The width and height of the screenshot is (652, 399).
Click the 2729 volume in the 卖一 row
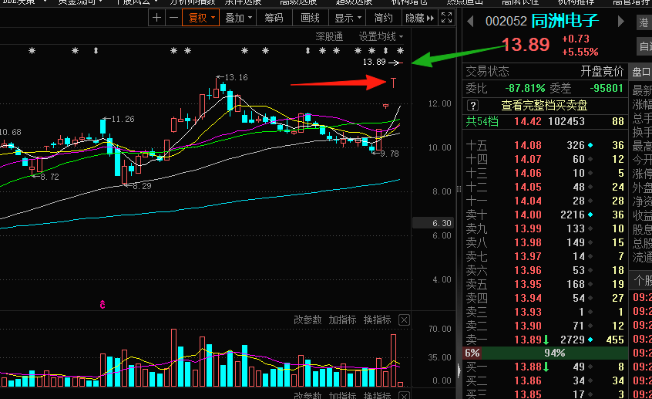click(x=572, y=340)
